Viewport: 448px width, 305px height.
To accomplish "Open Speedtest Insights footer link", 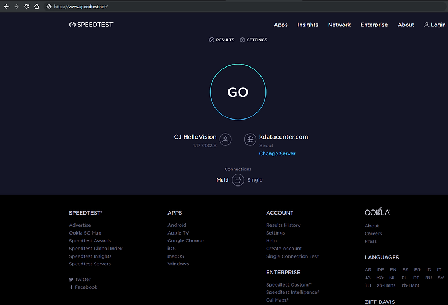I will coord(90,256).
